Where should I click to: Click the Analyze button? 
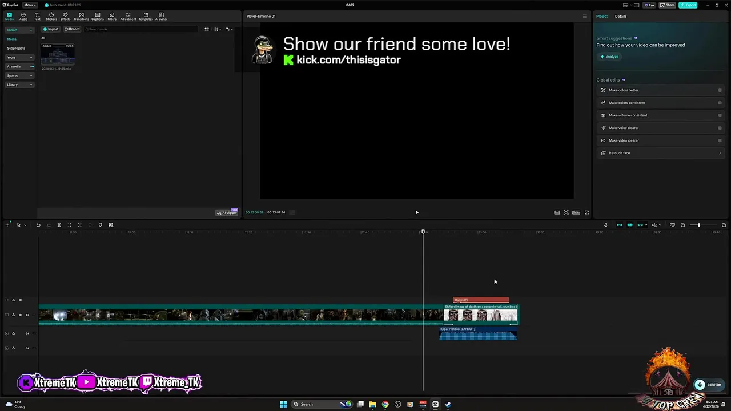(609, 57)
